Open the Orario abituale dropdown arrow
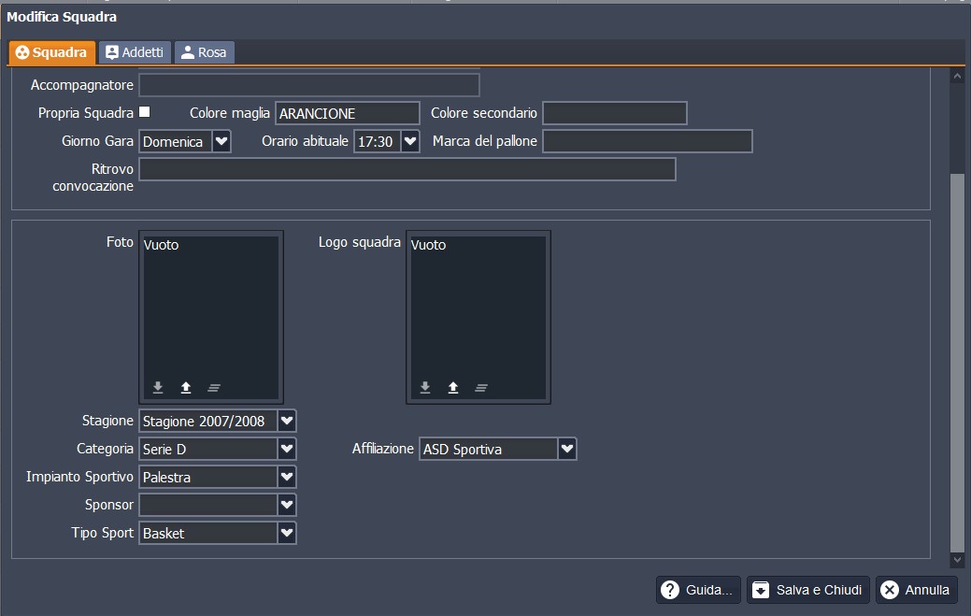971x616 pixels. tap(410, 141)
